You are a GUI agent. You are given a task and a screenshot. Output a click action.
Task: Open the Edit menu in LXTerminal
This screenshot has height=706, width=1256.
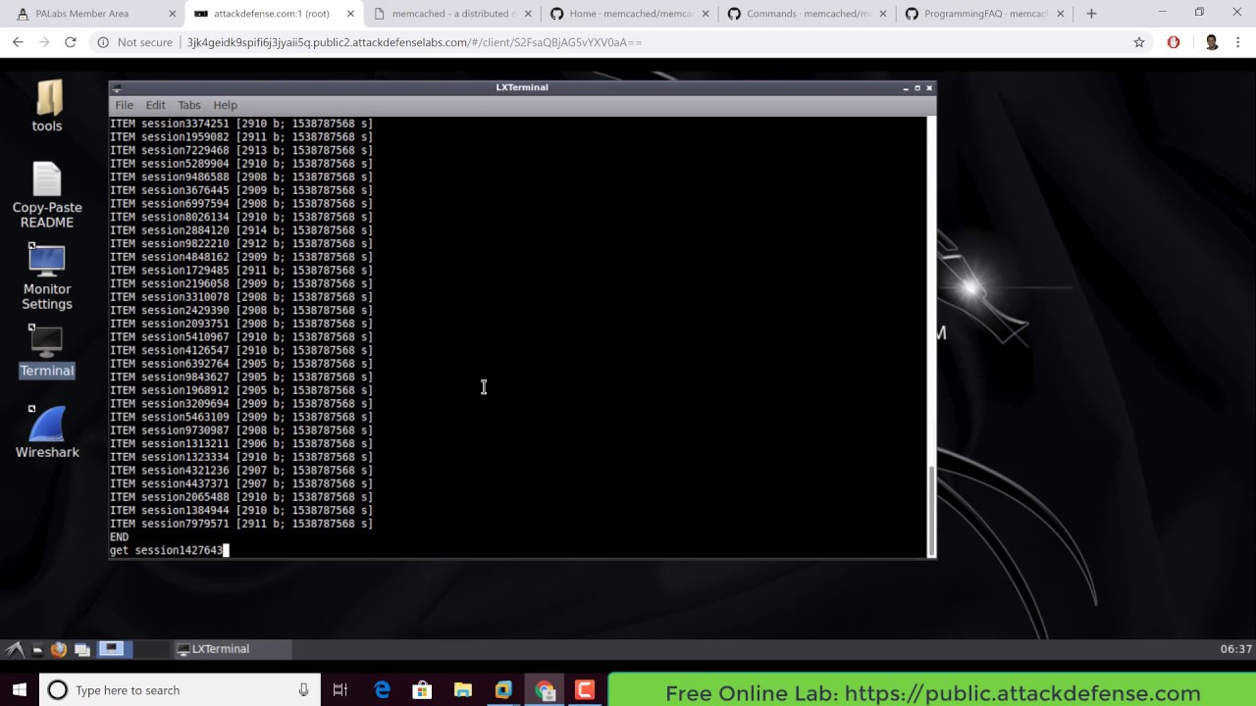155,105
